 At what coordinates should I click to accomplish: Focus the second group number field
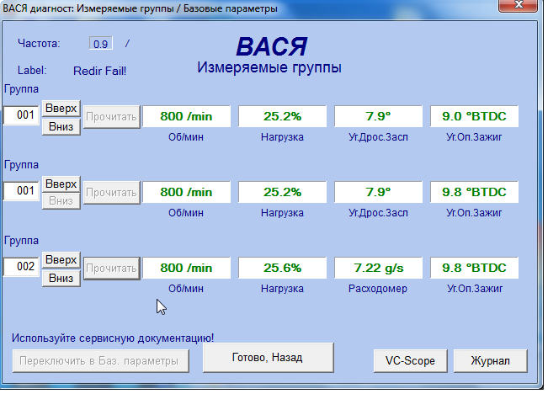(x=21, y=192)
